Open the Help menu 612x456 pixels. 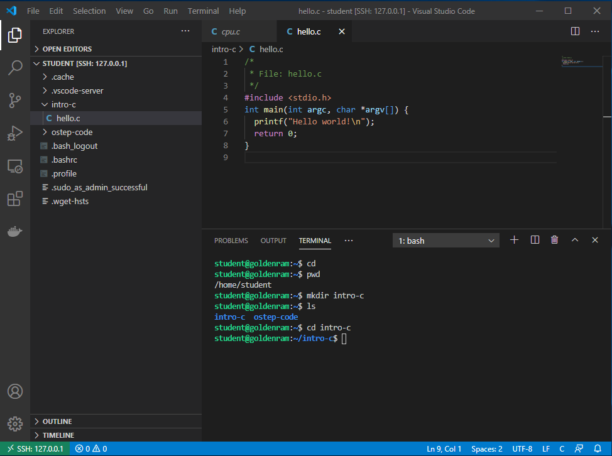(x=238, y=11)
